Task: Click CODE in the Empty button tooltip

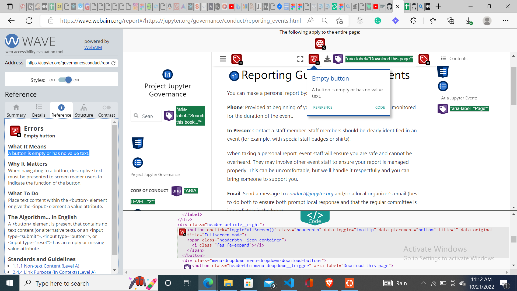Action: pos(380,107)
